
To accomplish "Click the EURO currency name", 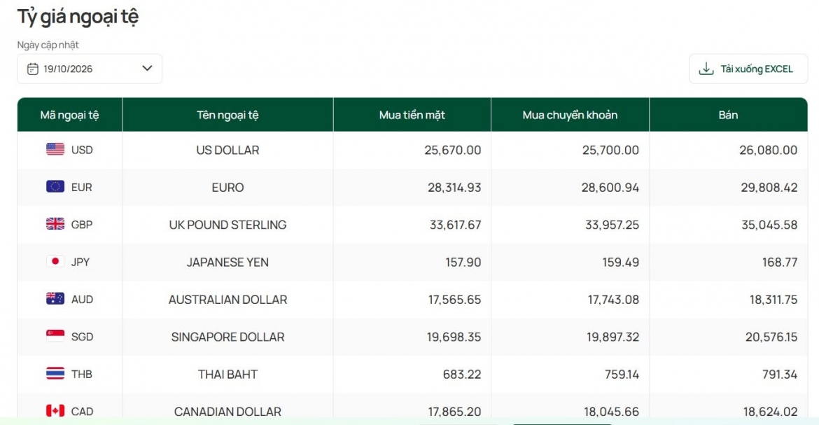I will point(227,187).
